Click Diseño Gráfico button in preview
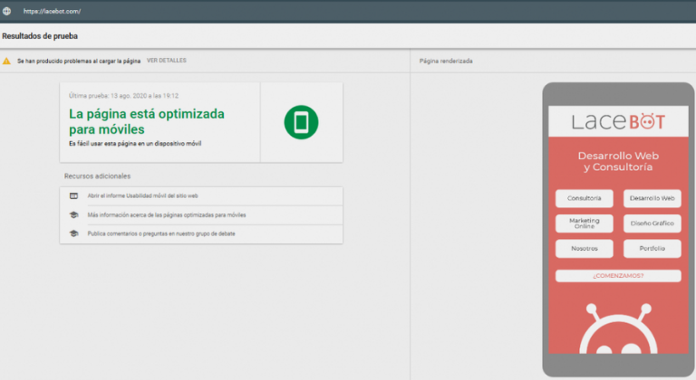Screen dimensions: 696x380 (652, 223)
